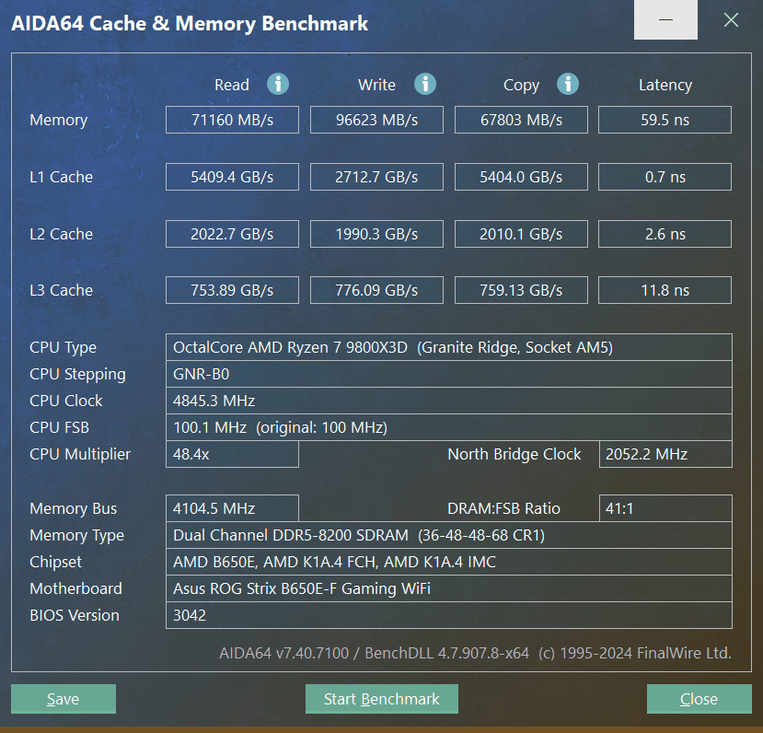Image resolution: width=763 pixels, height=733 pixels.
Task: Click the L2 Cache copy 2010.1 GB/s
Action: point(521,234)
